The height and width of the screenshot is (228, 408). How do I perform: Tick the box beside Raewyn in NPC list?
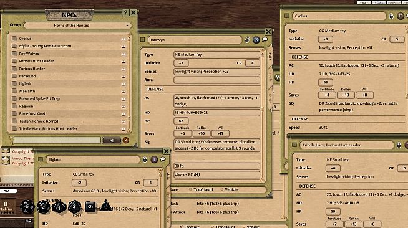14,106
